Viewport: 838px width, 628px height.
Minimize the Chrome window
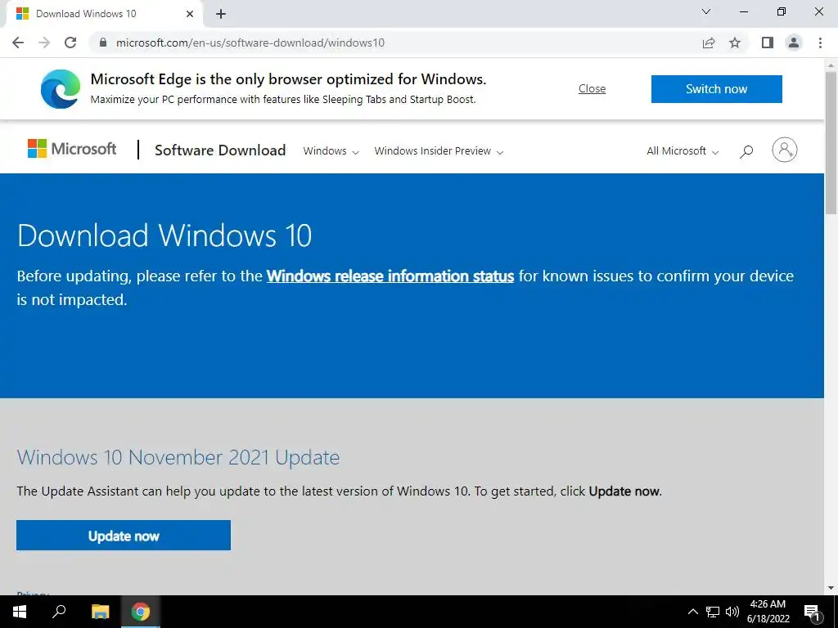pos(744,11)
